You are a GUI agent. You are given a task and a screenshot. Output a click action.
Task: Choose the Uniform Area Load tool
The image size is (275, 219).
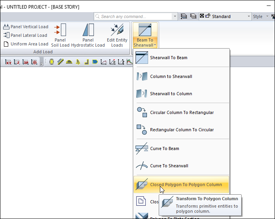pyautogui.click(x=26, y=44)
